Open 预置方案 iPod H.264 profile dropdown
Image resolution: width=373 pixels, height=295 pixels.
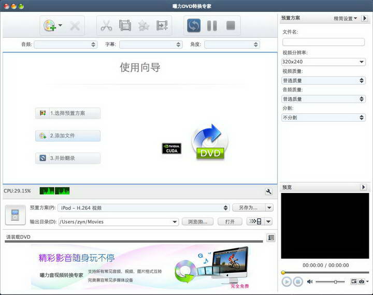(x=144, y=208)
